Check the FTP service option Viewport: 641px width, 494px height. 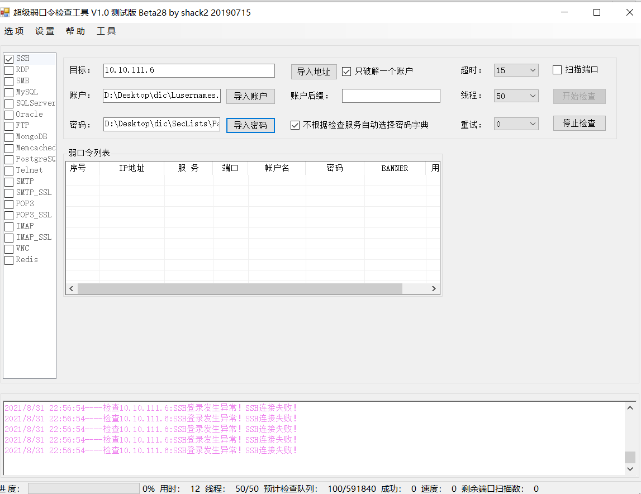(9, 126)
